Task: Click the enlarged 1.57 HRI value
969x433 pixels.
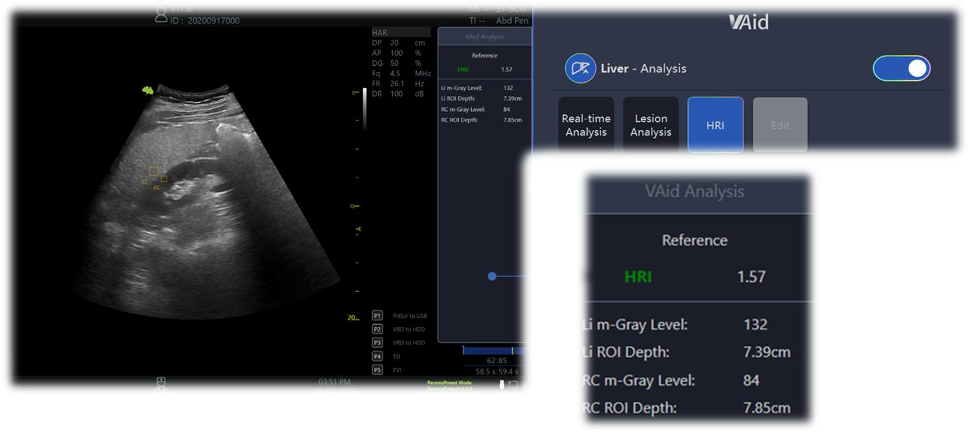Action: 751,277
